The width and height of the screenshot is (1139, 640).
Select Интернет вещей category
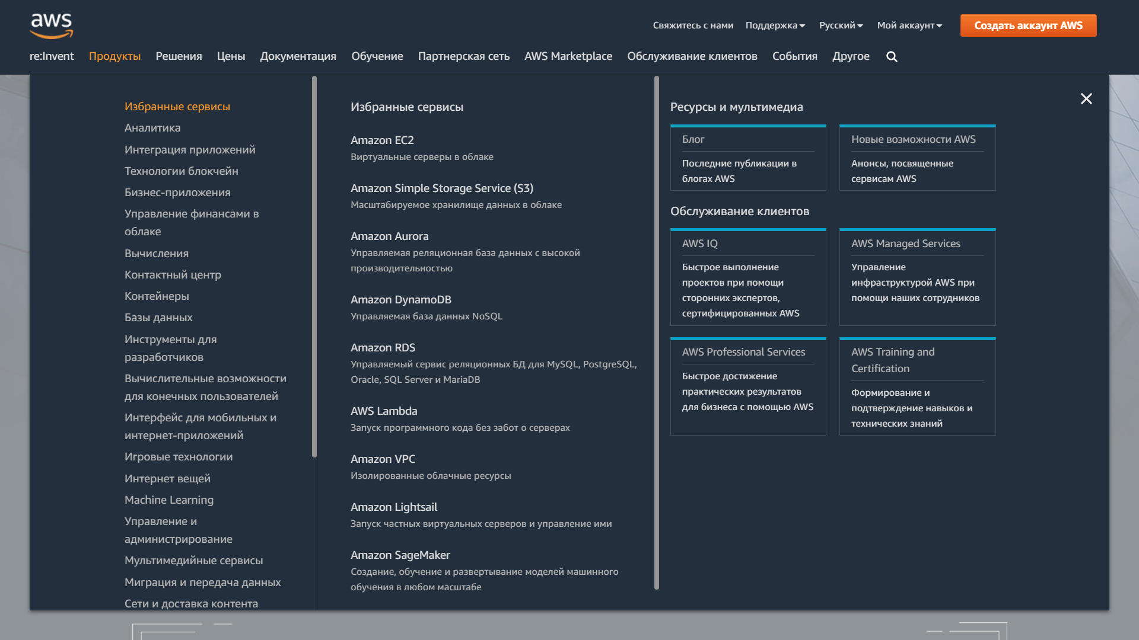(x=167, y=479)
